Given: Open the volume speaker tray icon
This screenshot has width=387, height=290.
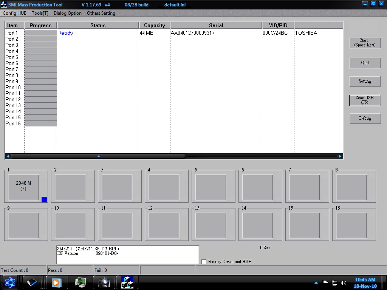Looking at the screenshot, I should point(343,283).
